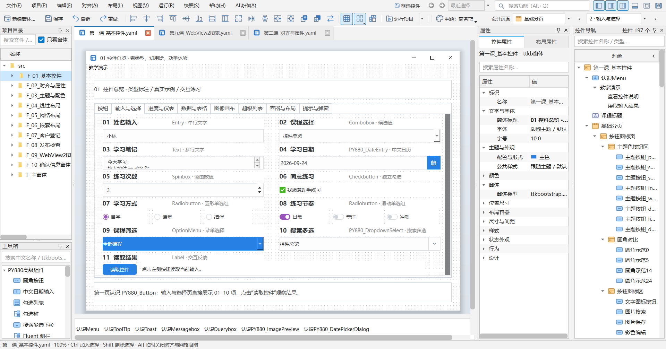This screenshot has width=666, height=349.
Task: Close the 工具箱 panel
Action: (x=68, y=246)
